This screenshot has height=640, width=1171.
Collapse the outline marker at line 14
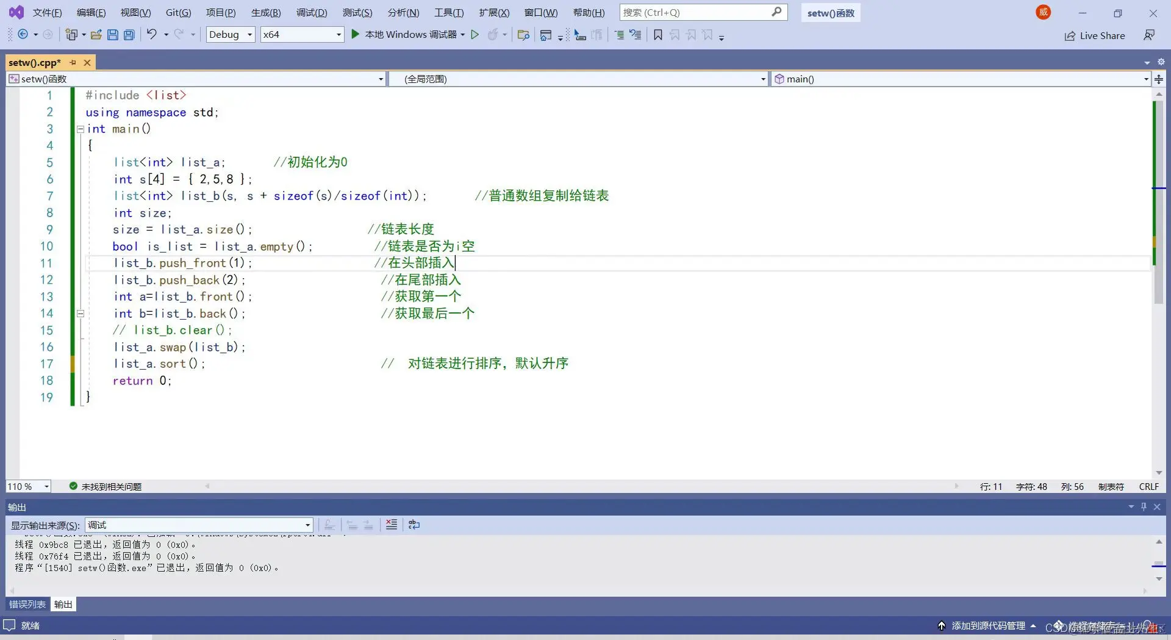[x=80, y=313]
